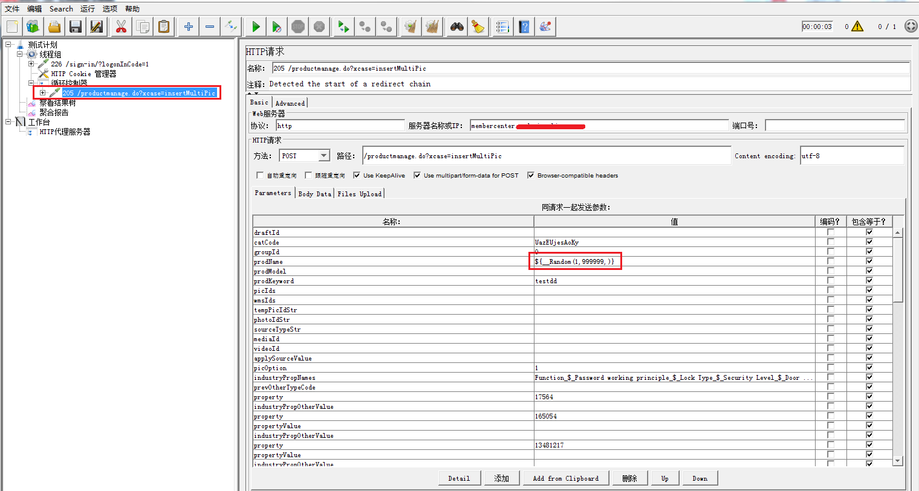919x491 pixels.
Task: Click the Paste clipboard icon
Action: pos(164,27)
